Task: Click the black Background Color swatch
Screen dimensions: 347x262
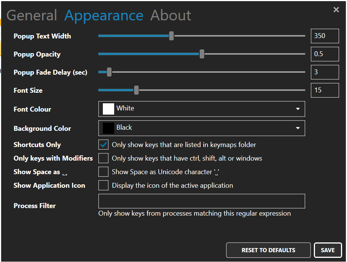Action: (x=109, y=128)
